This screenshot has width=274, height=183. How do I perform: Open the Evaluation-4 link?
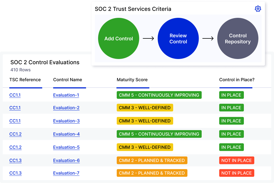[x=66, y=134]
